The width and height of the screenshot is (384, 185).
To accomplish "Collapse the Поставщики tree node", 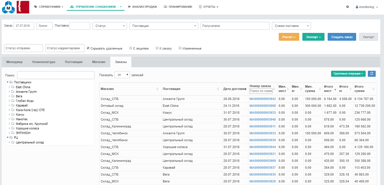I will click(7, 82).
